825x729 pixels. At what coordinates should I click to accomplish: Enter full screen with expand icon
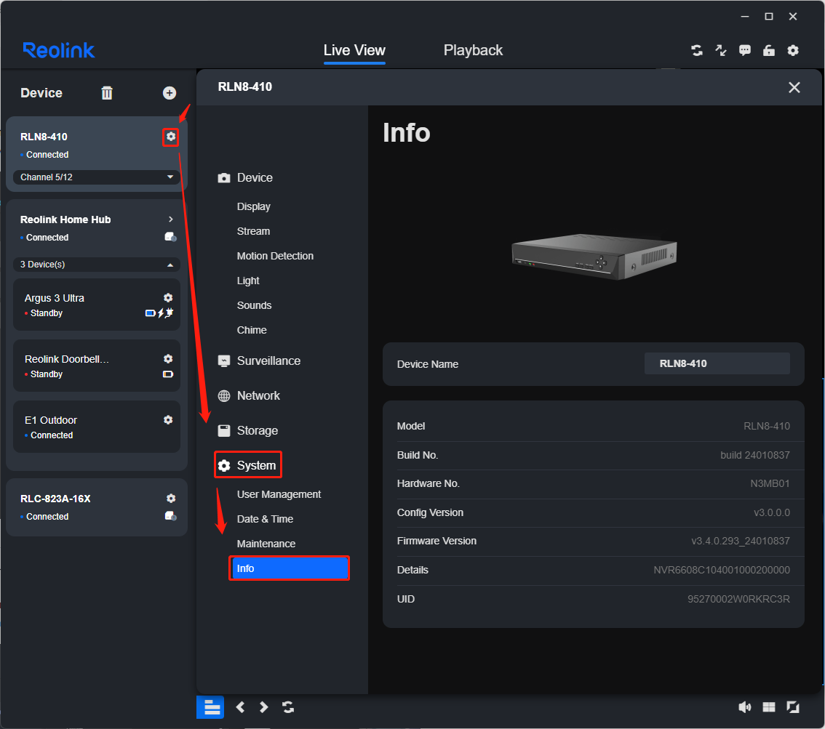tap(793, 707)
